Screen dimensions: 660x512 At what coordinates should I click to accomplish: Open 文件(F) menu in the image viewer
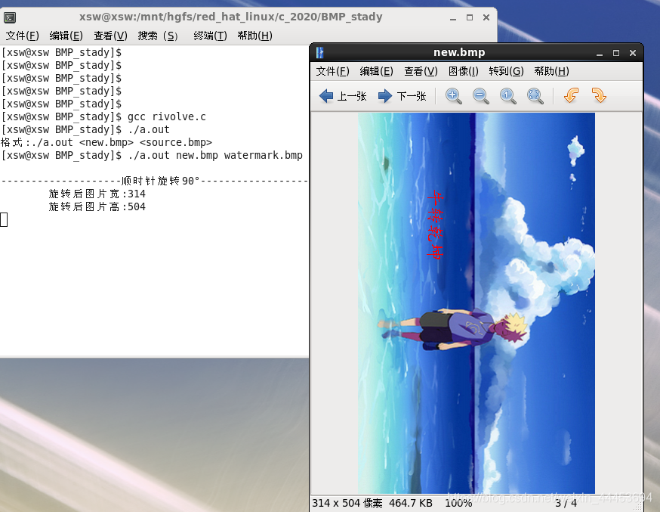pos(332,71)
